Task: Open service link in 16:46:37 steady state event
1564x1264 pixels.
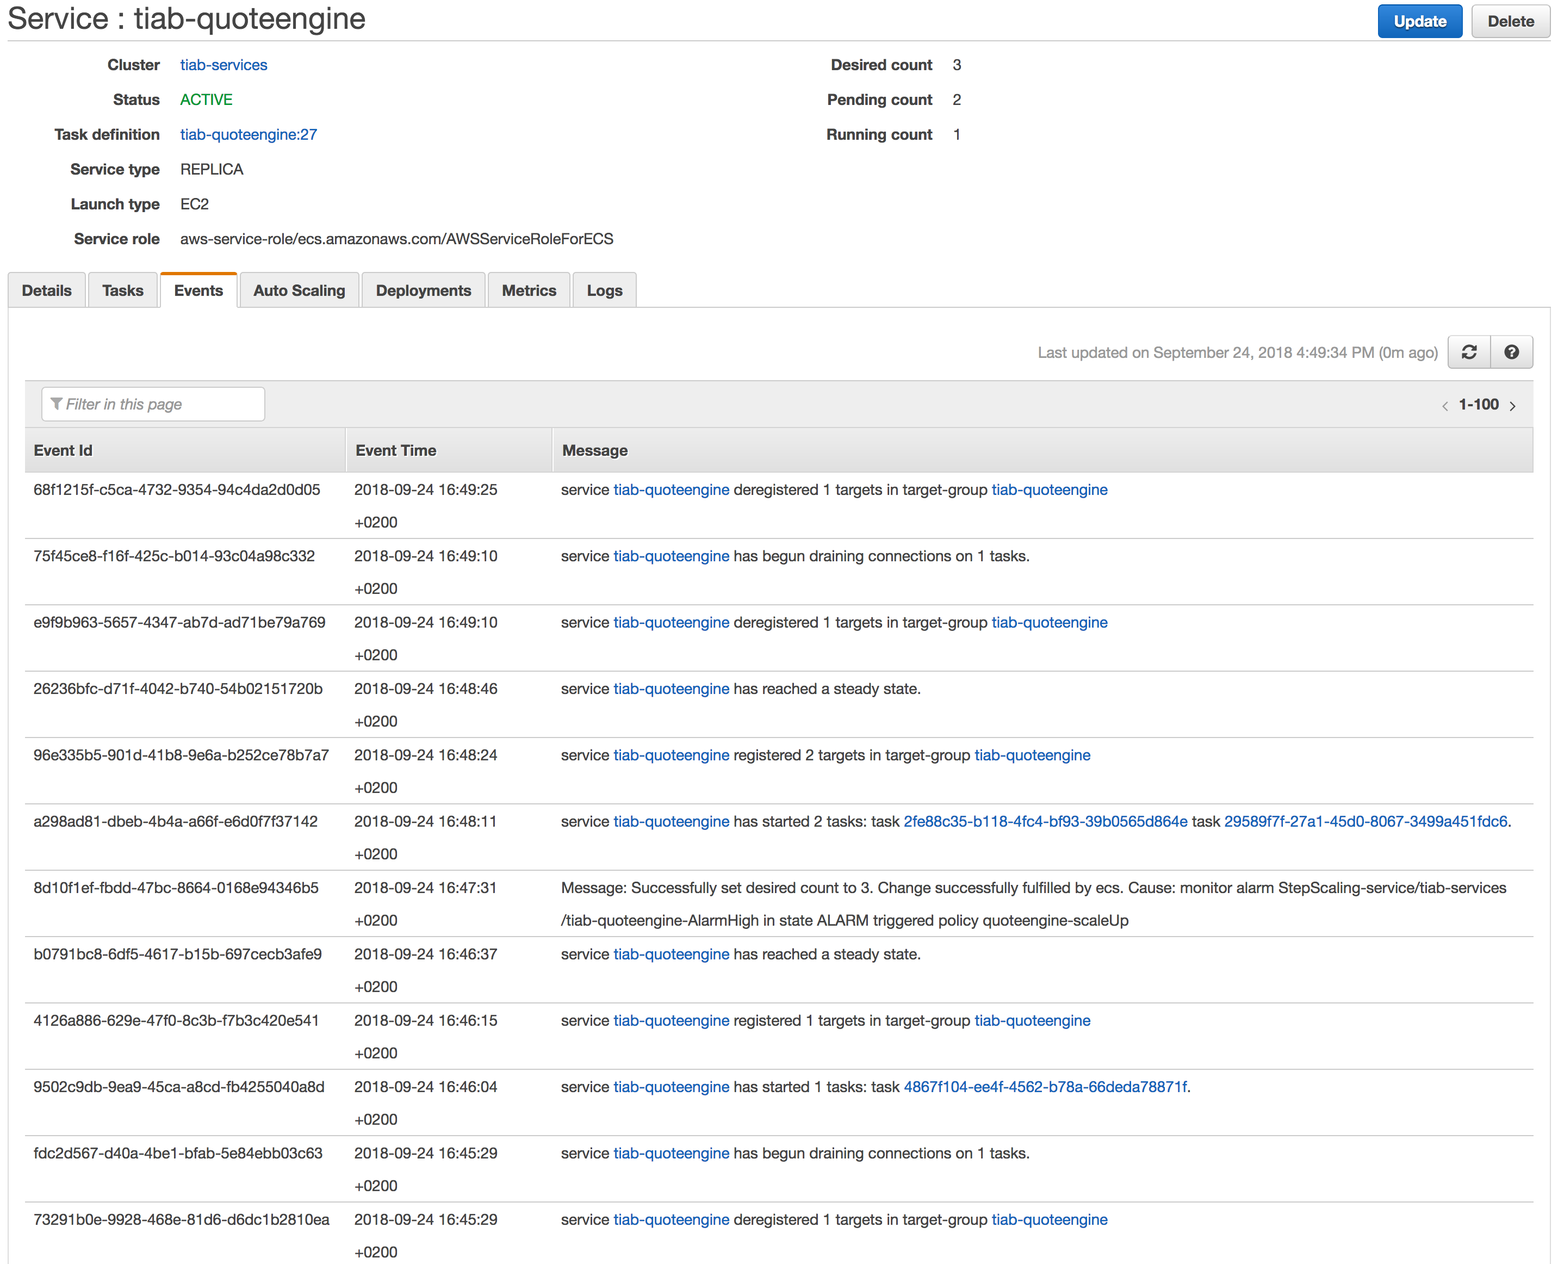Action: pos(671,955)
